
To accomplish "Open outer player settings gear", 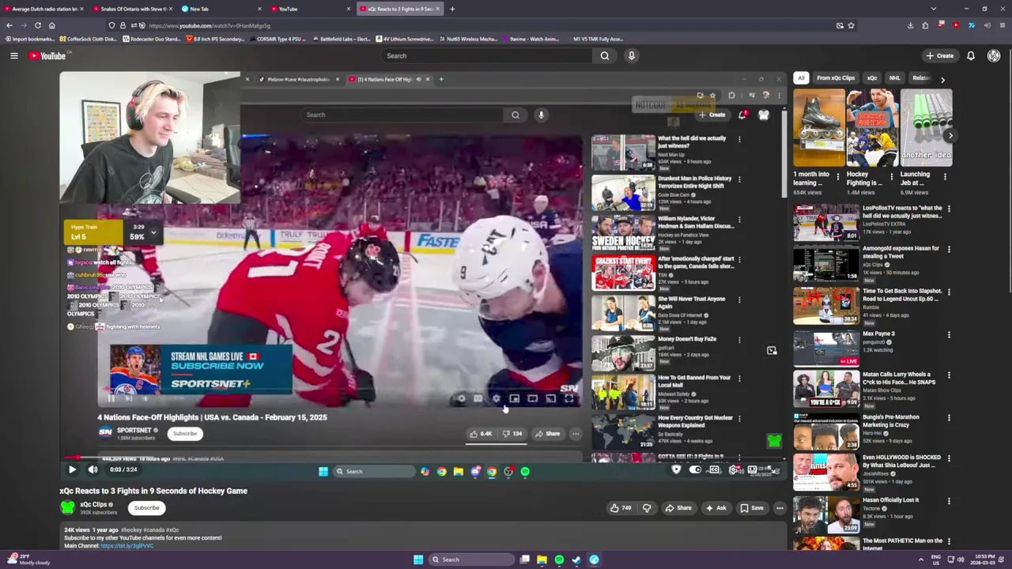I will [734, 469].
